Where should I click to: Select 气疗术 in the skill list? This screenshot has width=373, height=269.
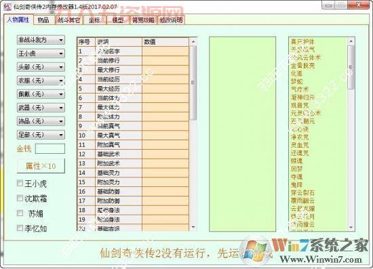pos(300,89)
